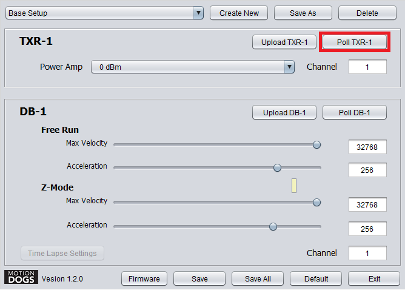This screenshot has width=405, height=290.
Task: Click Z-Mode Max Velocity value field
Action: coord(367,204)
